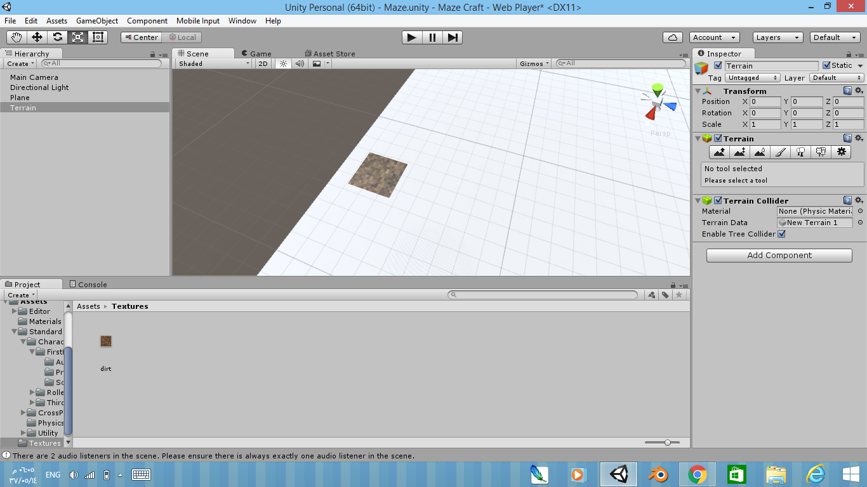867x487 pixels.
Task: Select the Place Trees terrain tool
Action: coord(800,152)
